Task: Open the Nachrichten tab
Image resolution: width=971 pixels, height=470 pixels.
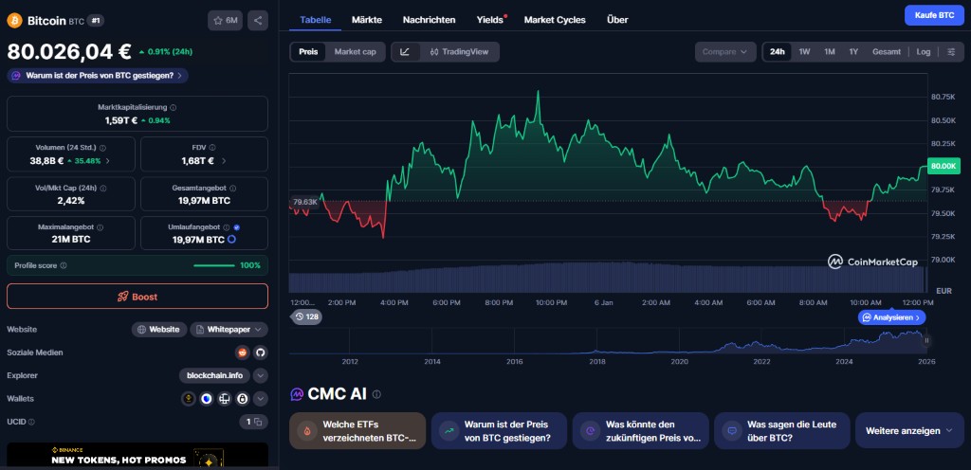Action: 429,19
